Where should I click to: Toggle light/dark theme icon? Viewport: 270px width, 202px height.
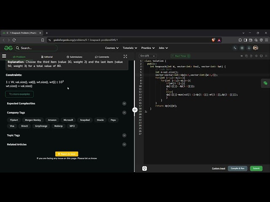coord(242,48)
